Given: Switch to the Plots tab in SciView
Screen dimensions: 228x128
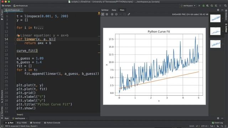Looking at the screenshot, I should 122,10.
